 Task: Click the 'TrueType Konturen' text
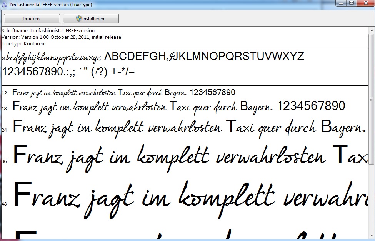[x=23, y=44]
